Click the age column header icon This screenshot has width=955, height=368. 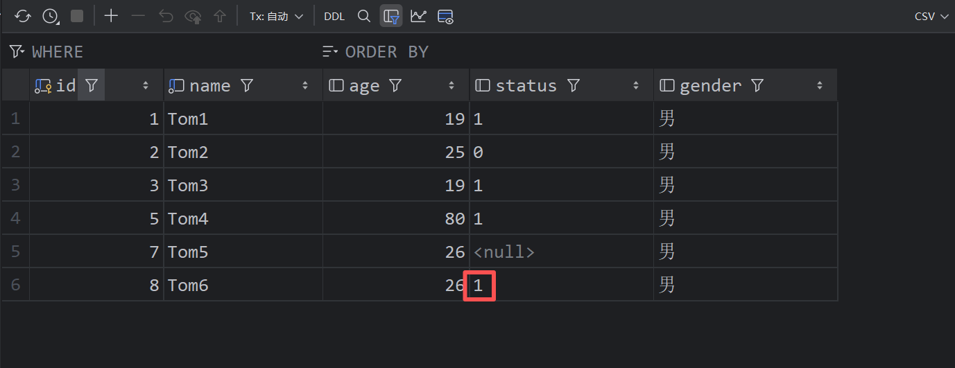(x=336, y=85)
